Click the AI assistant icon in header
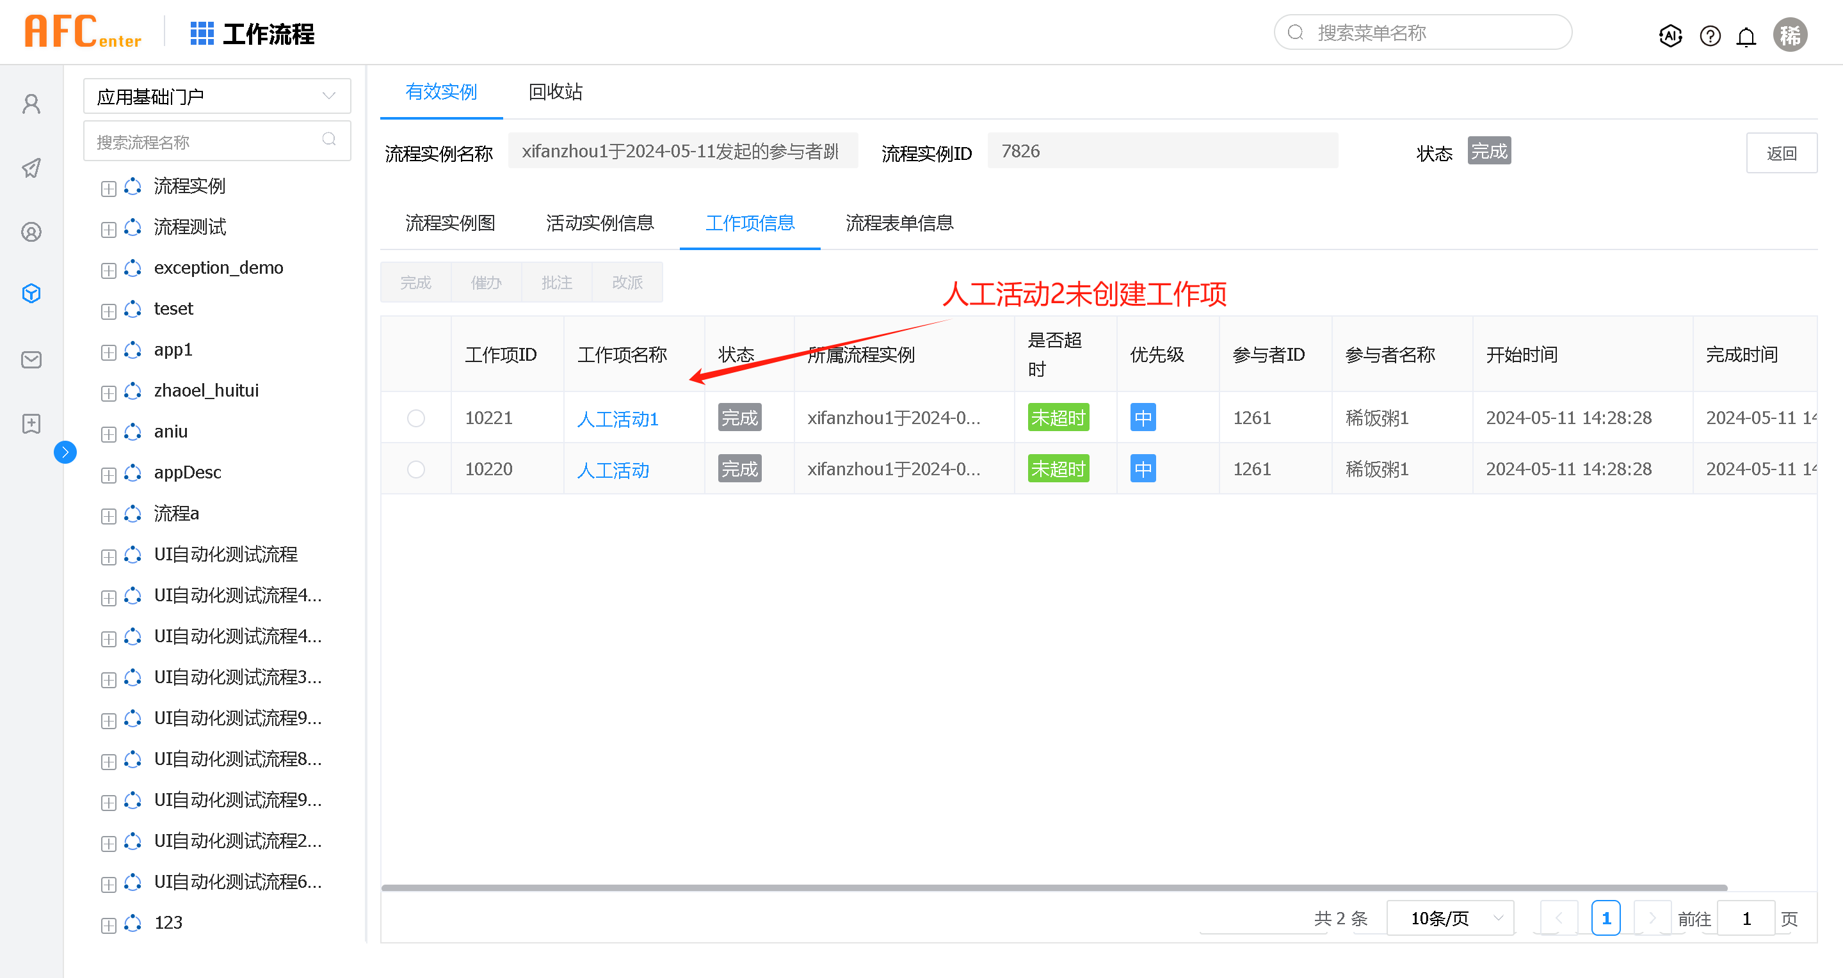 (x=1670, y=35)
